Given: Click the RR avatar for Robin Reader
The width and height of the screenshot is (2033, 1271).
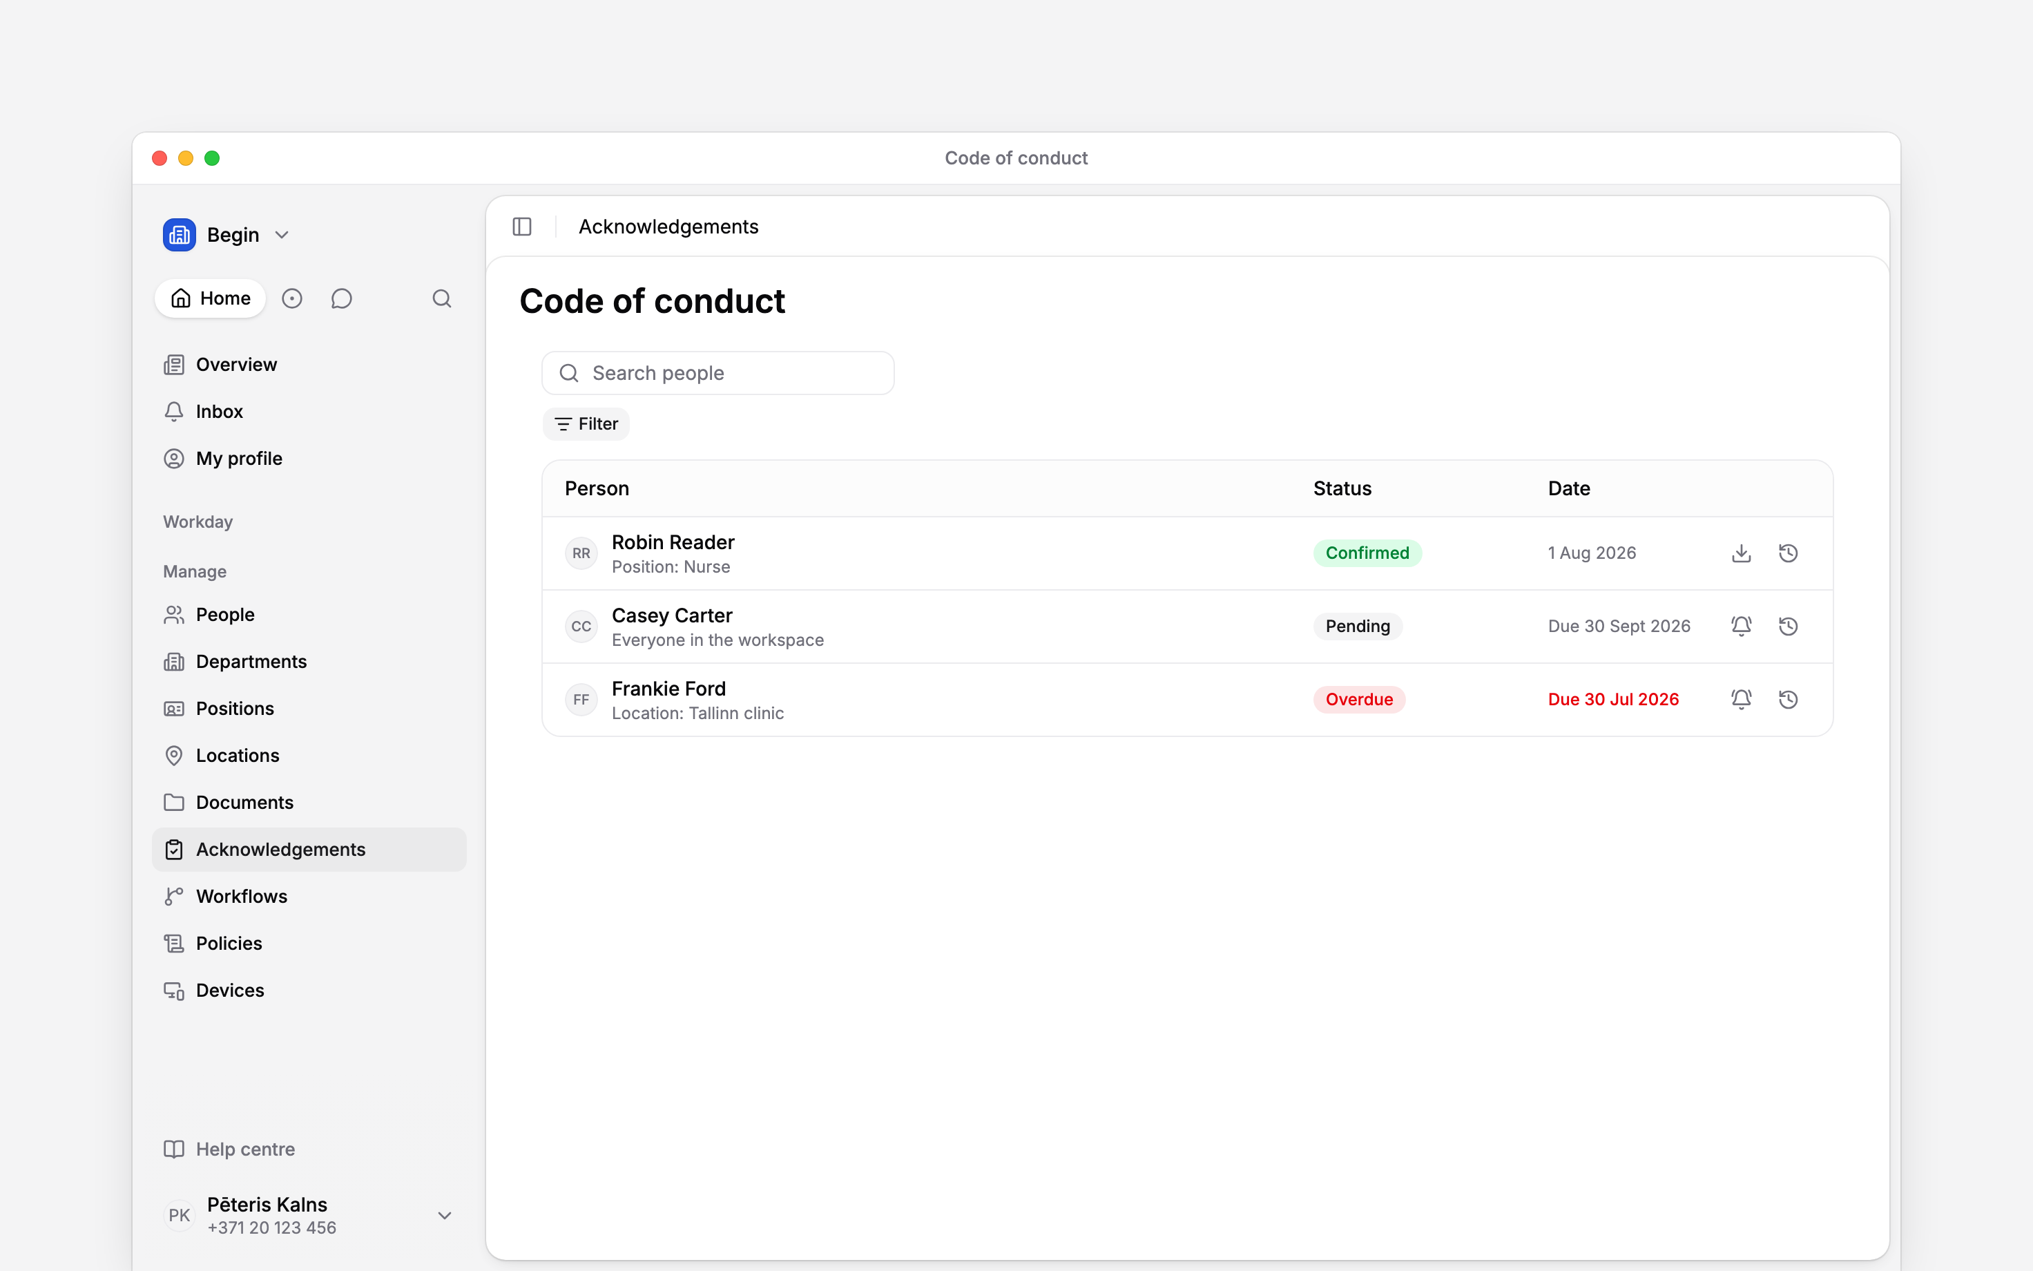Looking at the screenshot, I should [x=581, y=553].
